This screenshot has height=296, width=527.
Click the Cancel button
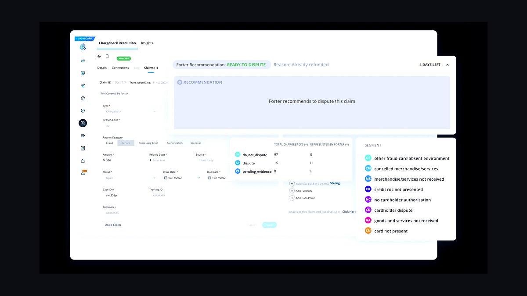[x=252, y=225]
